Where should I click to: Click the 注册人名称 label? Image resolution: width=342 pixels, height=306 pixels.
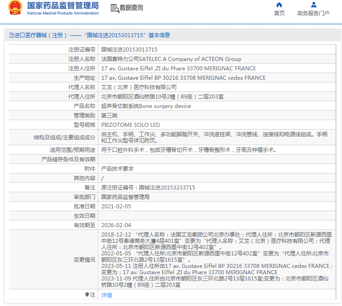82,59
